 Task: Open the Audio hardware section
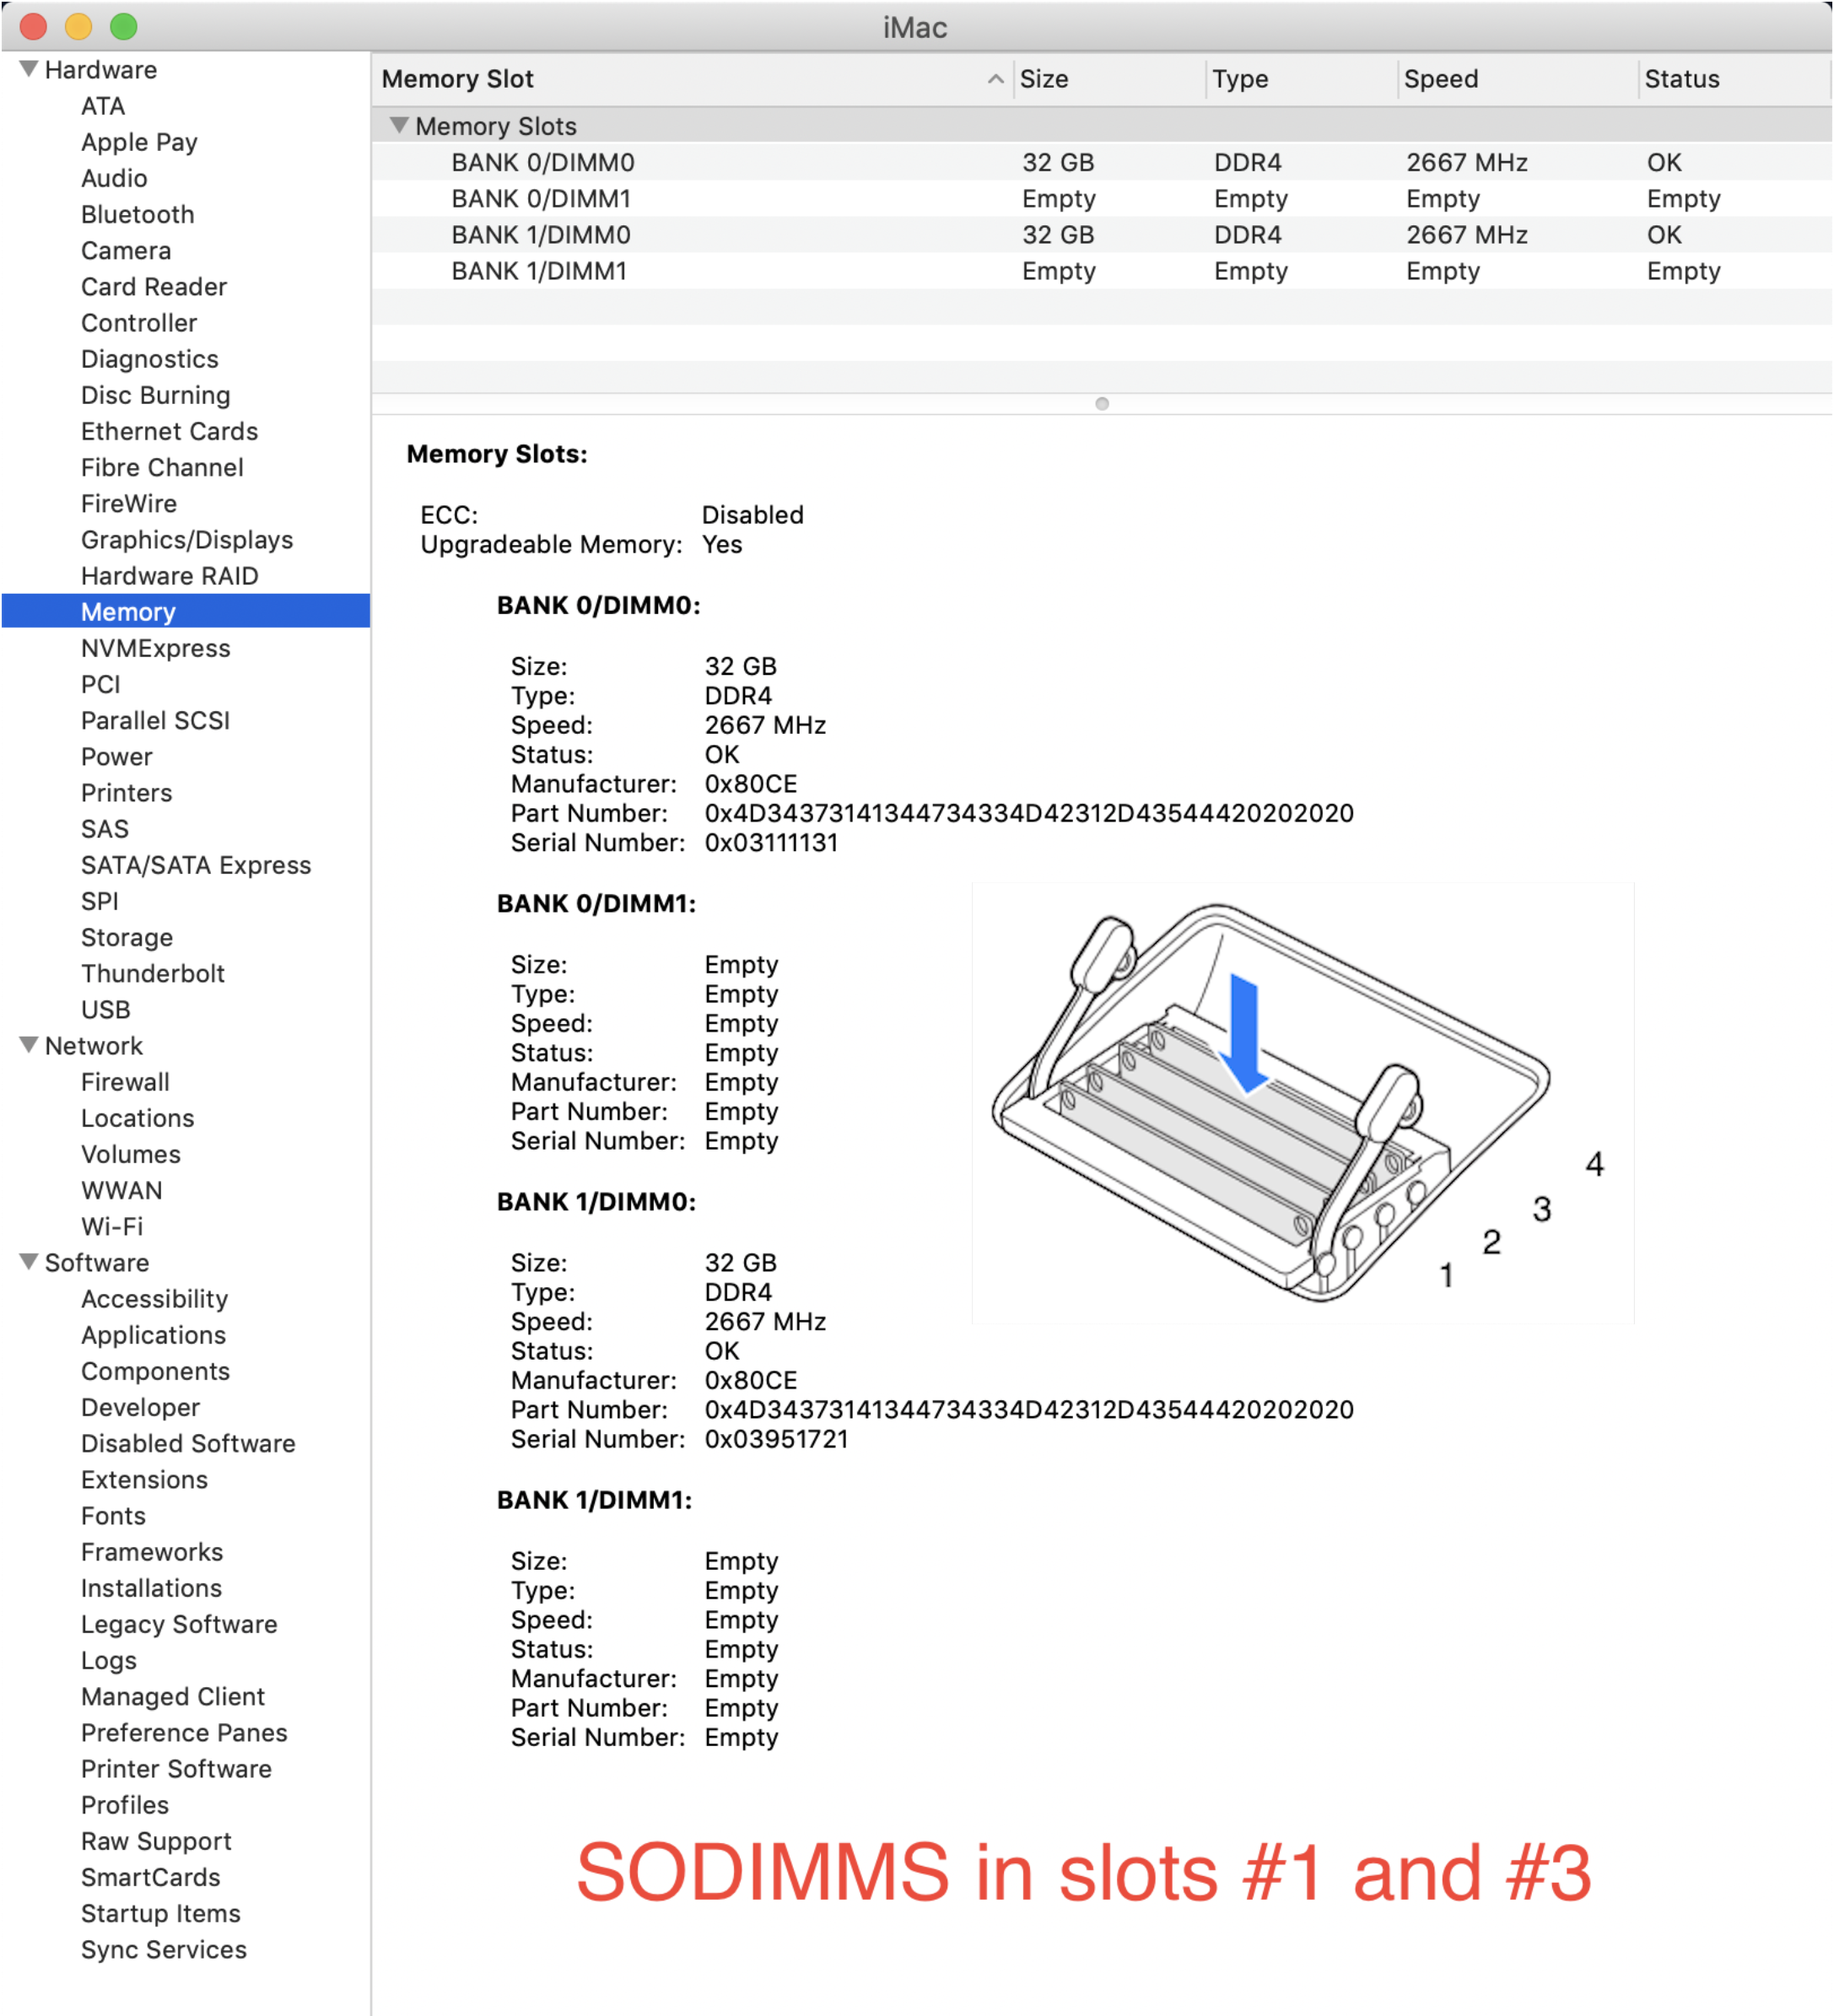(x=114, y=178)
